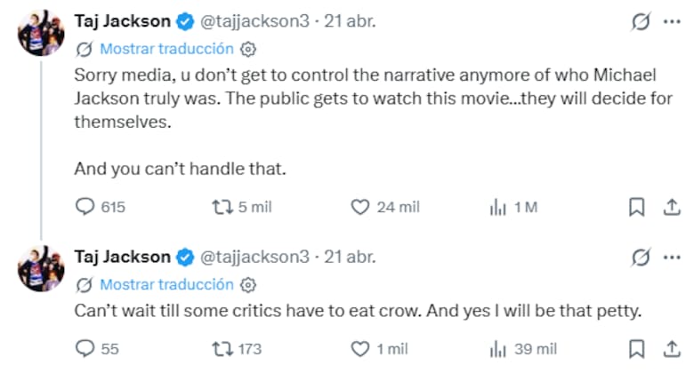Share the 'eat crow' tweet
This screenshot has width=694, height=373.
[x=672, y=349]
